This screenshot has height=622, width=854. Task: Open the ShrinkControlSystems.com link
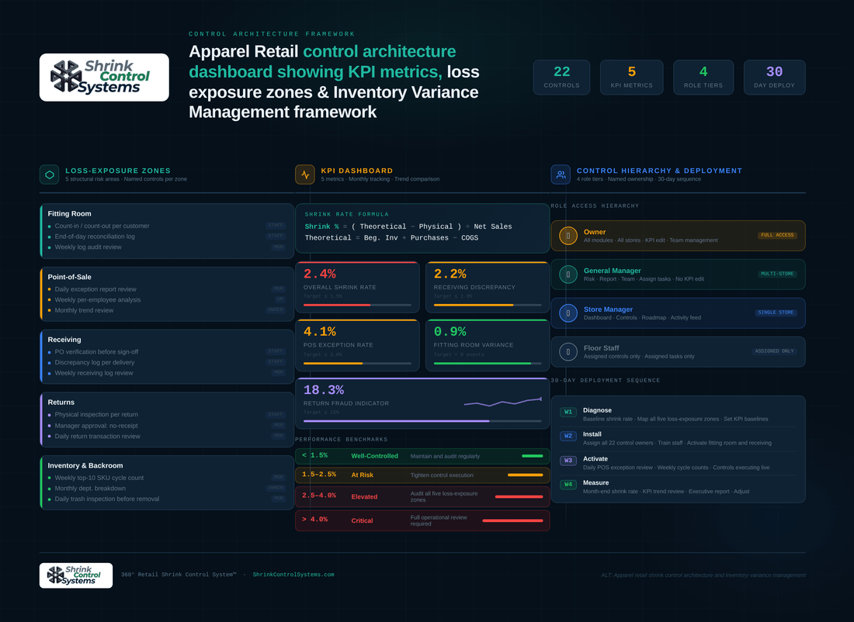coord(293,575)
